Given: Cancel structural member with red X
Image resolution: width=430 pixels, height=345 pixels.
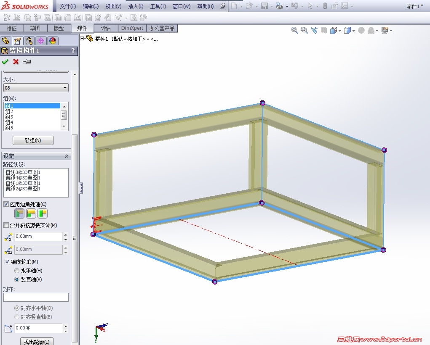Looking at the screenshot, I should click(16, 61).
